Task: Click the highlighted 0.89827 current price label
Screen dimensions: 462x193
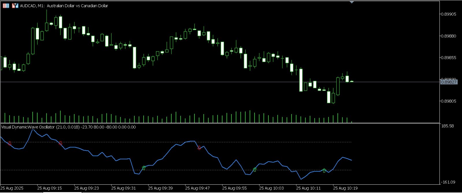Action: pyautogui.click(x=449, y=82)
